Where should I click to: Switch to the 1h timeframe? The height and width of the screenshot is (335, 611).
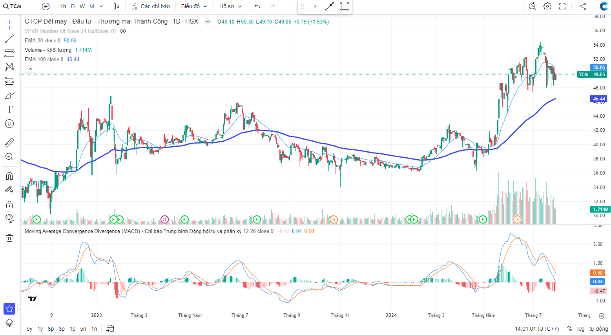click(x=63, y=6)
